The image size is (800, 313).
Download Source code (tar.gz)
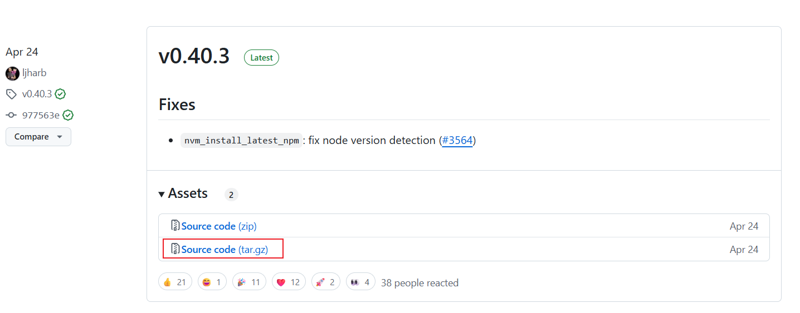tap(225, 250)
